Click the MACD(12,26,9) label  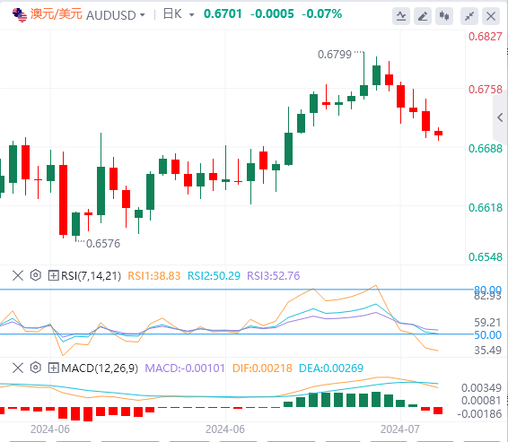pos(100,368)
